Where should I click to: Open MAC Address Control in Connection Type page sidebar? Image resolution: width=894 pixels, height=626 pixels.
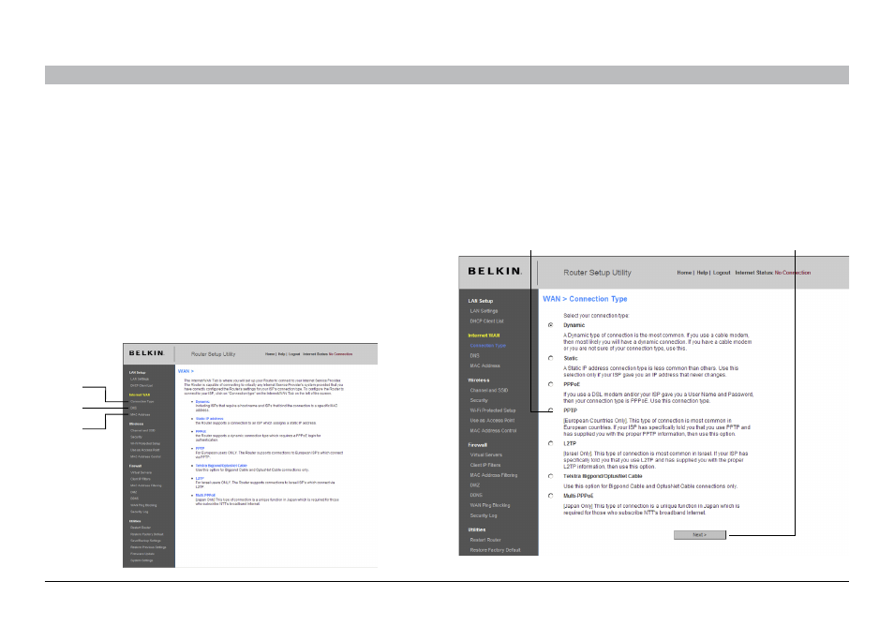pyautogui.click(x=493, y=430)
